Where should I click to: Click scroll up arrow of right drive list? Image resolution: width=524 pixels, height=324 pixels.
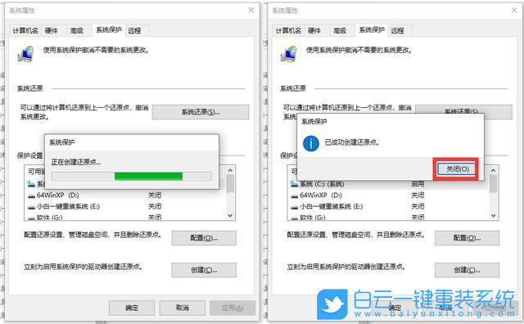tap(493, 171)
